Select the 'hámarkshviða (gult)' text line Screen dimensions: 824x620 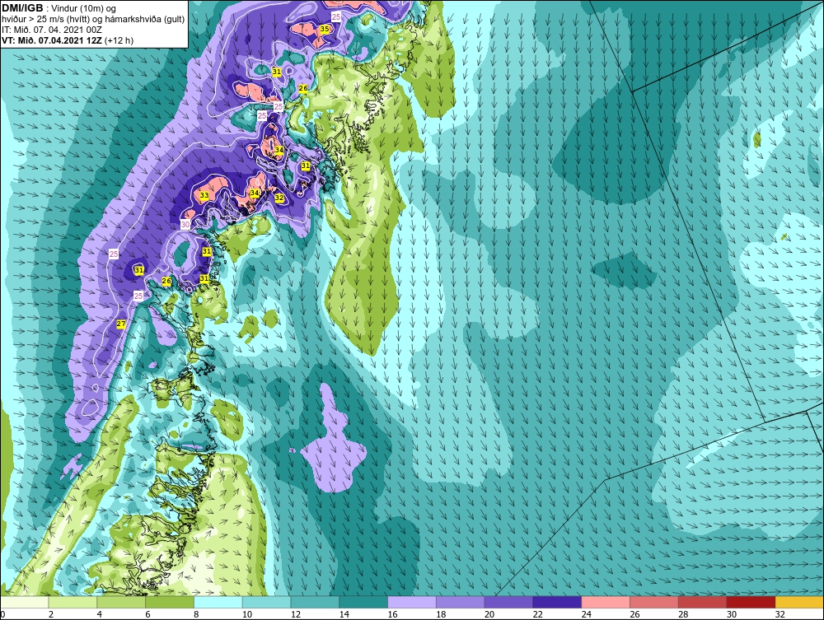(145, 19)
